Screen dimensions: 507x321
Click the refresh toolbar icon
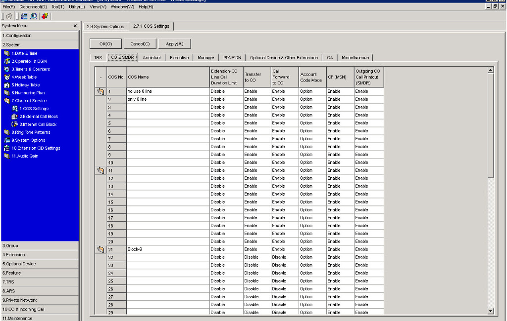[x=9, y=16]
